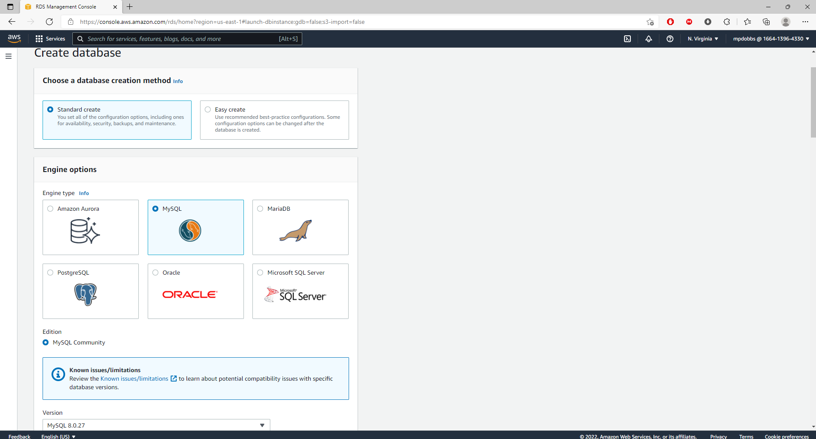Image resolution: width=816 pixels, height=439 pixels.
Task: Select the Easy create radio option
Action: click(208, 109)
